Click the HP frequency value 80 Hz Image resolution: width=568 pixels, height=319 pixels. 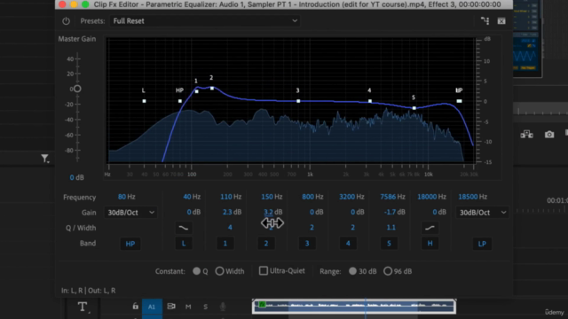click(126, 197)
